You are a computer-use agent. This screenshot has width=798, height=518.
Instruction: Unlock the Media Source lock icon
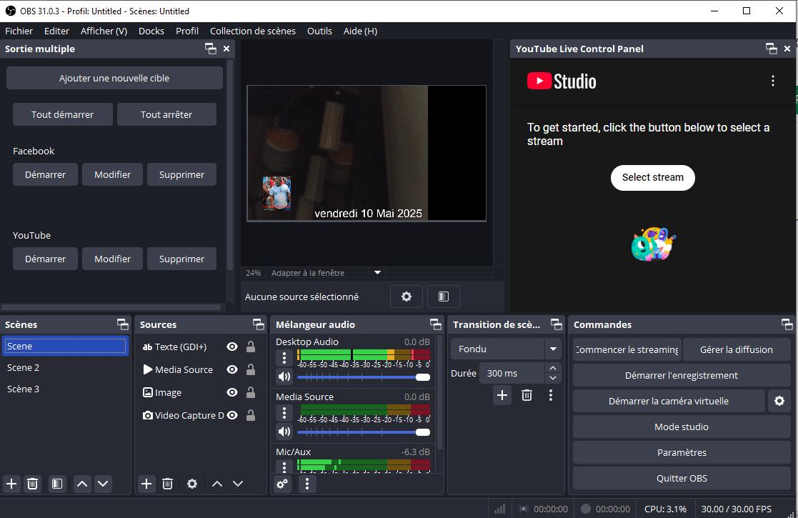tap(251, 369)
